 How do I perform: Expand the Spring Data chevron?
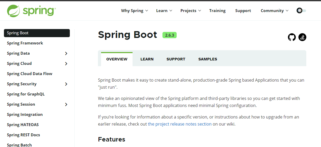pos(66,53)
